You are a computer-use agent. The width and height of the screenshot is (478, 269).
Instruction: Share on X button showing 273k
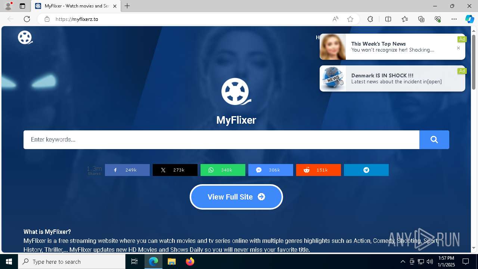[175, 170]
